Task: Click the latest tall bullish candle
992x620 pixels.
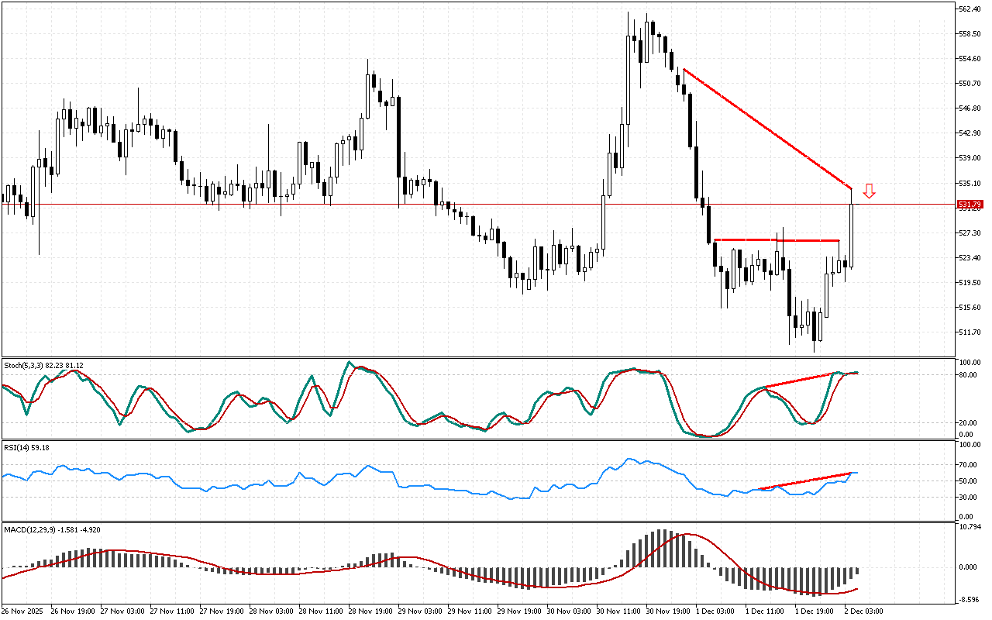Action: click(851, 232)
